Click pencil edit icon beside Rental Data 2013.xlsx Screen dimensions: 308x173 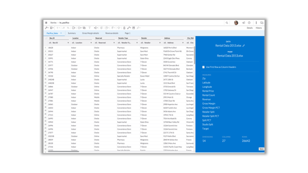coord(244,45)
